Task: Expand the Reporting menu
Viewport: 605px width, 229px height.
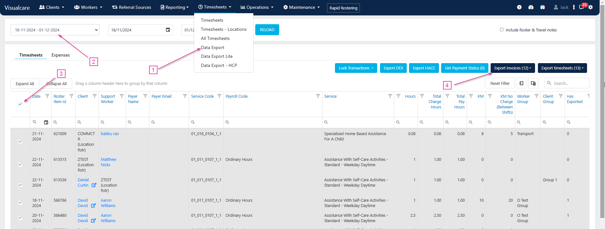Action: point(175,7)
